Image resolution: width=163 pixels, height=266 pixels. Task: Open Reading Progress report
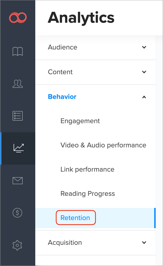coord(88,194)
